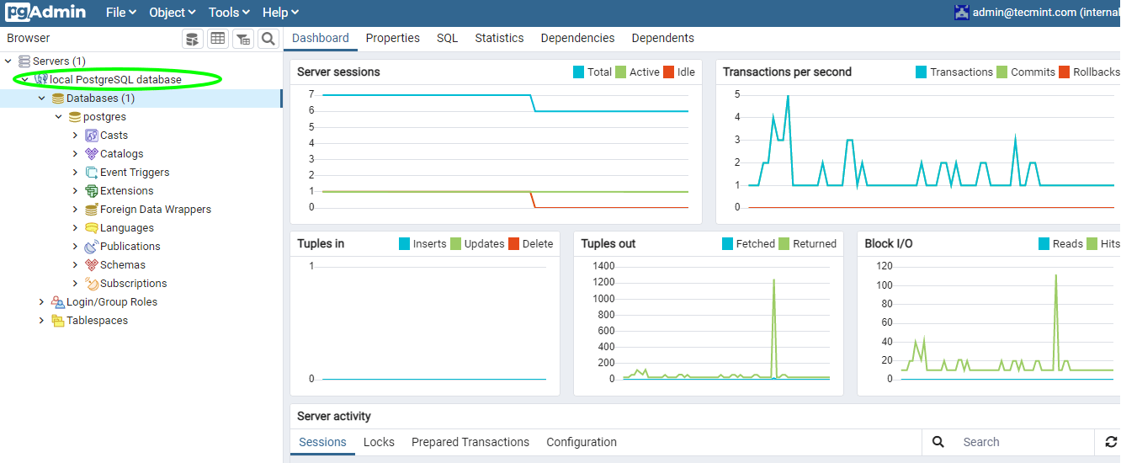Click the Extensions node icon

point(92,191)
